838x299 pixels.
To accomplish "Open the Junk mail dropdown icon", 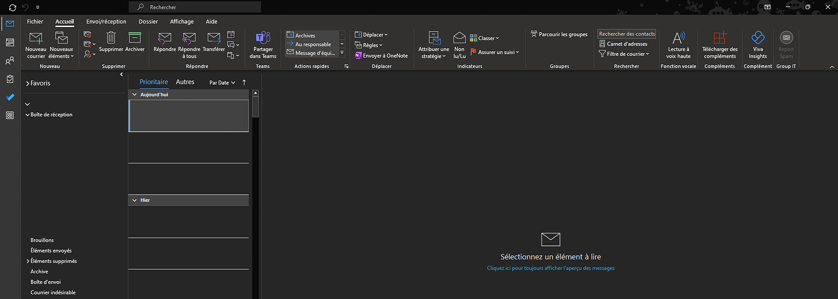I will click(x=89, y=54).
